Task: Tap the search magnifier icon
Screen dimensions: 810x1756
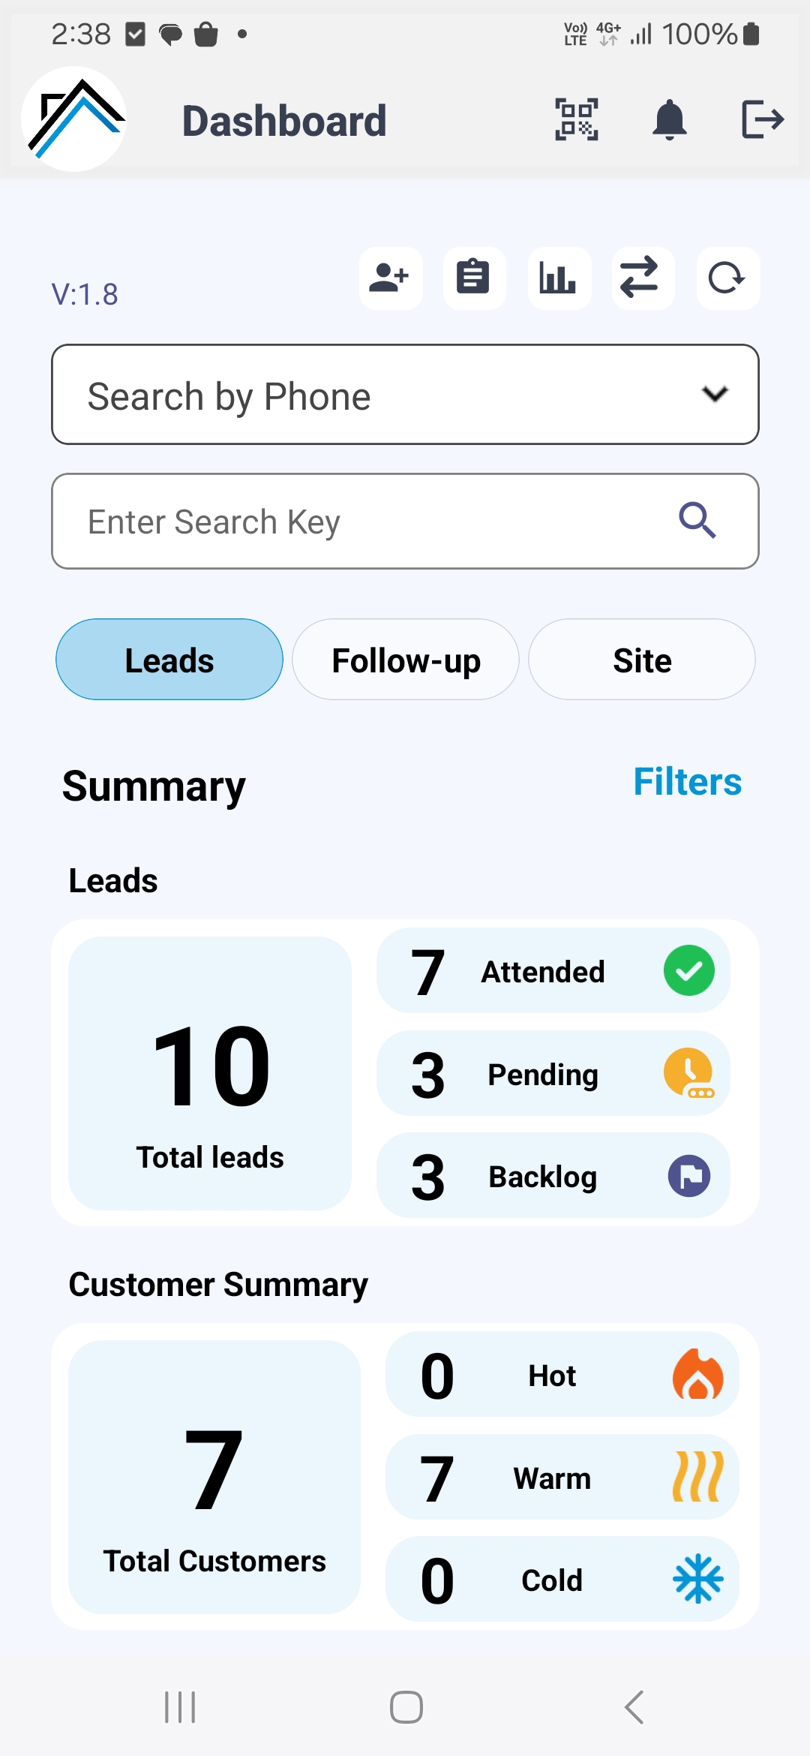Action: click(x=697, y=521)
